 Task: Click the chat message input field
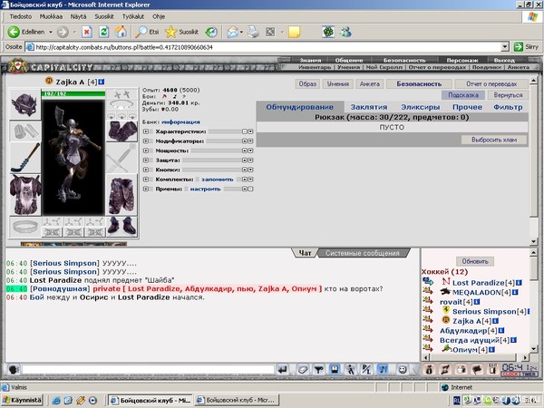pyautogui.click(x=148, y=370)
